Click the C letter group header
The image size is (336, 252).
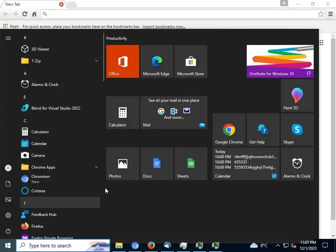25,120
